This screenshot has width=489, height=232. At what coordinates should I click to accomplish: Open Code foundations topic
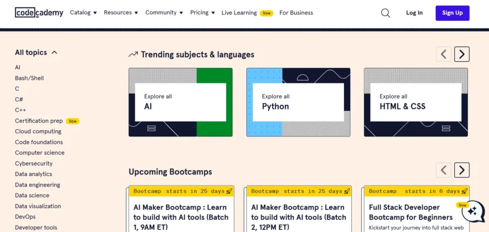[x=39, y=142]
